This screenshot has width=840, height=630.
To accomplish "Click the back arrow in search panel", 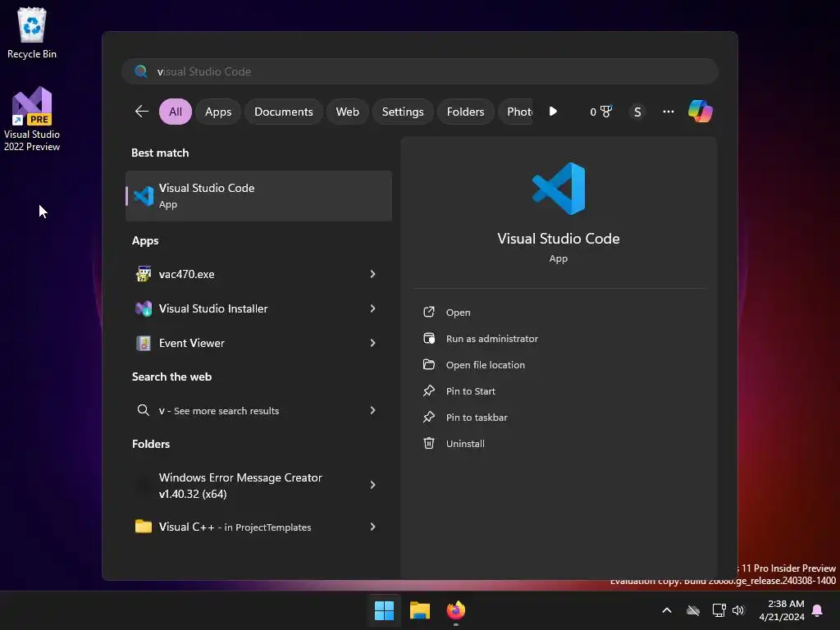I will click(x=142, y=112).
